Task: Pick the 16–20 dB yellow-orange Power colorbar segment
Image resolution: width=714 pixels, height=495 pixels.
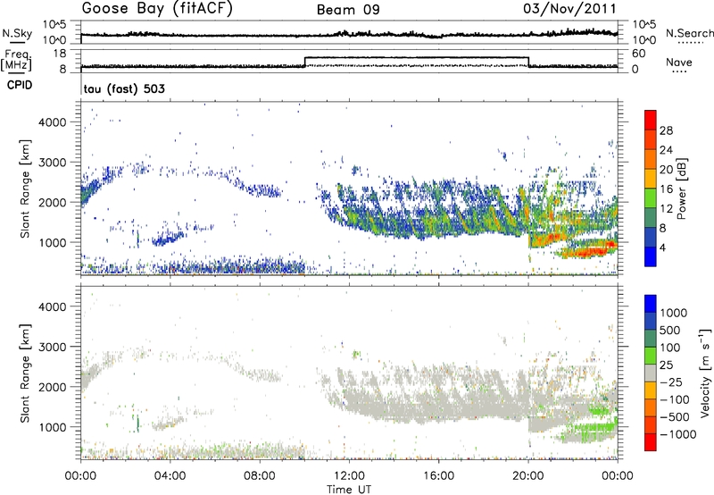Action: [651, 179]
